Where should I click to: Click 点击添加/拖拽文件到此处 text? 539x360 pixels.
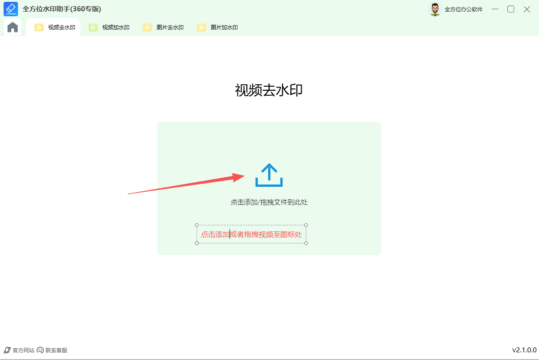coord(269,202)
